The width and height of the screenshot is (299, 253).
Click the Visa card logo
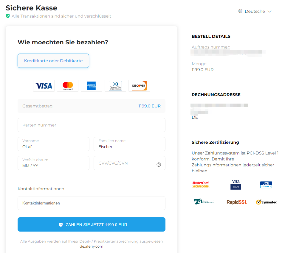point(44,86)
